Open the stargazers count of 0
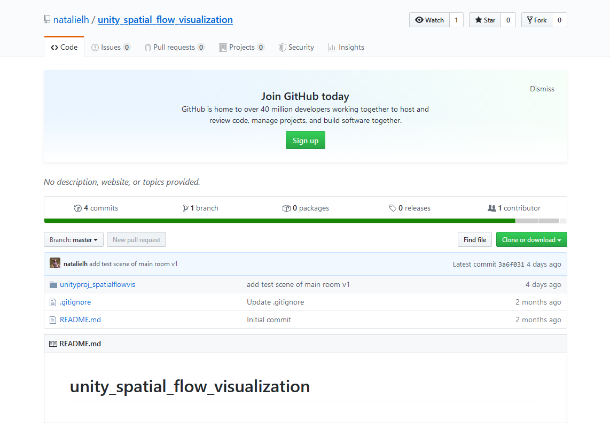This screenshot has height=428, width=610. 508,20
